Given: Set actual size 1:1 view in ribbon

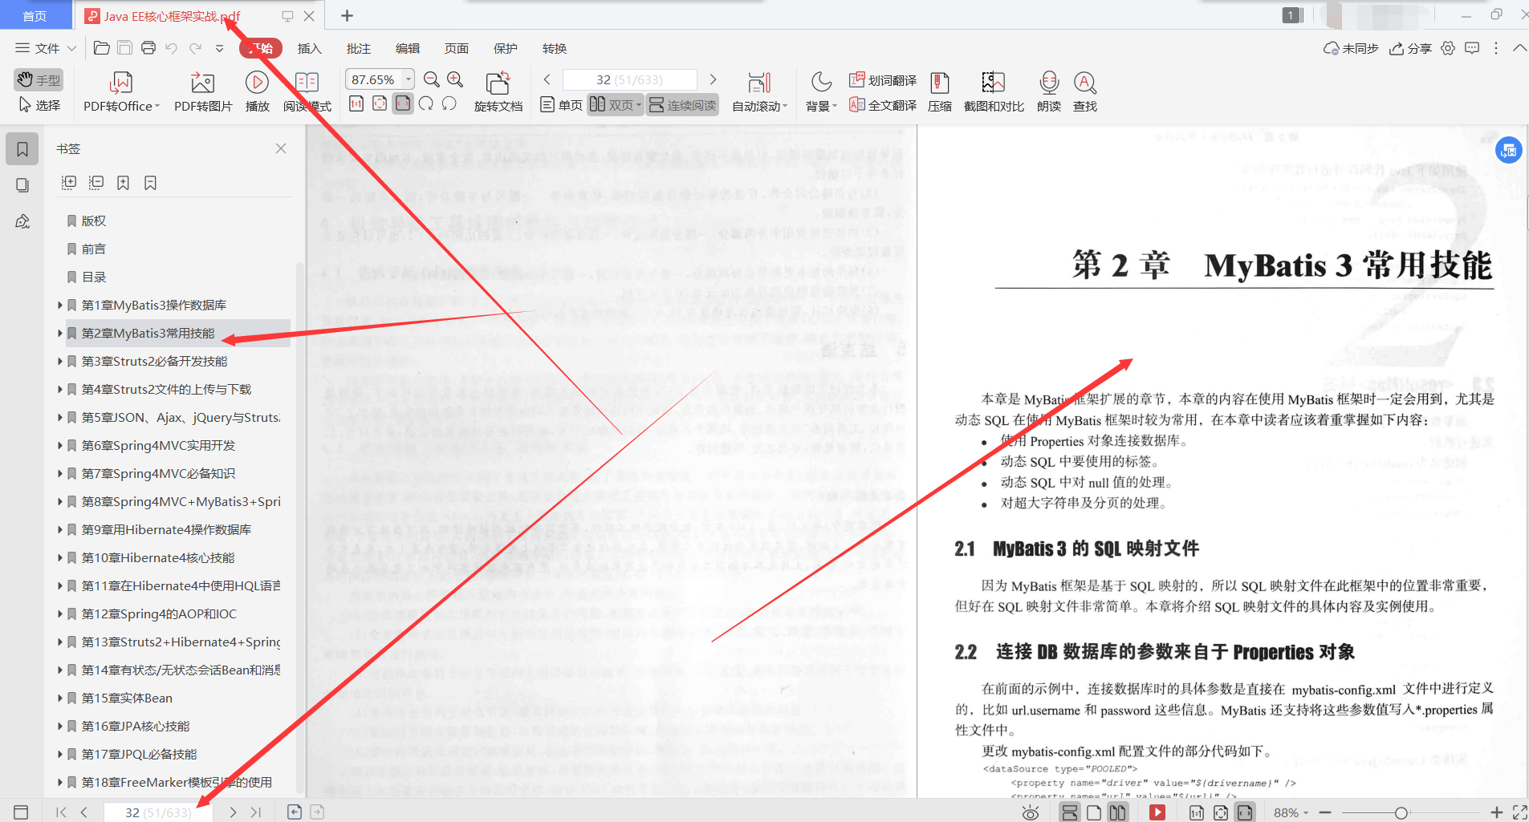Looking at the screenshot, I should 356,103.
